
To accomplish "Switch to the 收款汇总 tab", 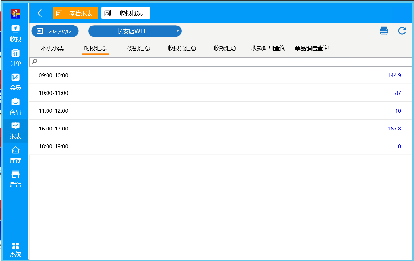I will (x=225, y=48).
